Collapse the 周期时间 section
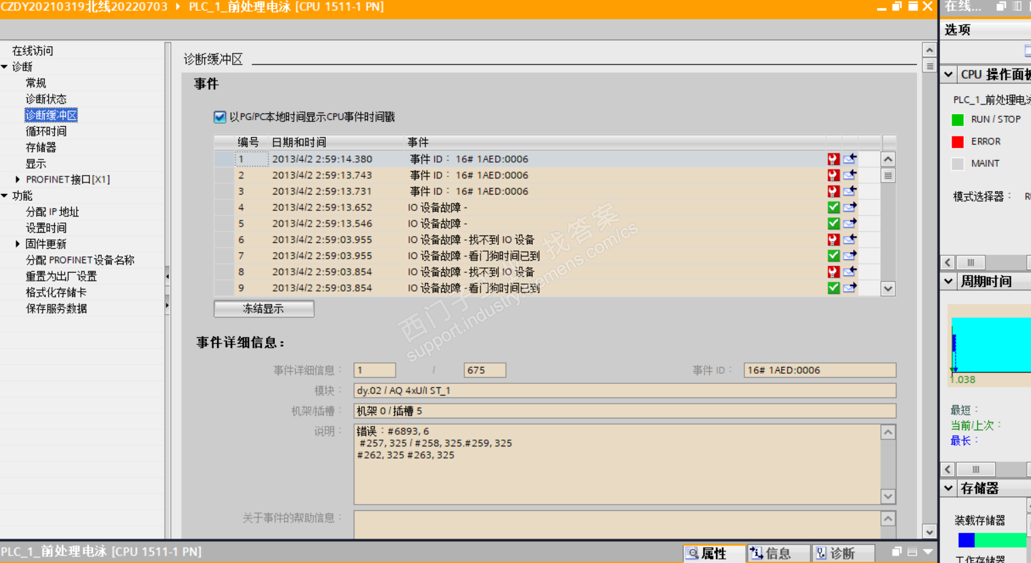 pyautogui.click(x=949, y=281)
